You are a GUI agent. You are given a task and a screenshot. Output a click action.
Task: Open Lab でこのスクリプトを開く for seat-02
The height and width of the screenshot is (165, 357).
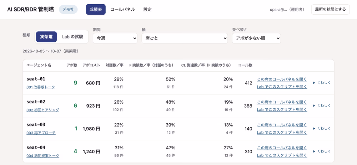click(x=282, y=109)
